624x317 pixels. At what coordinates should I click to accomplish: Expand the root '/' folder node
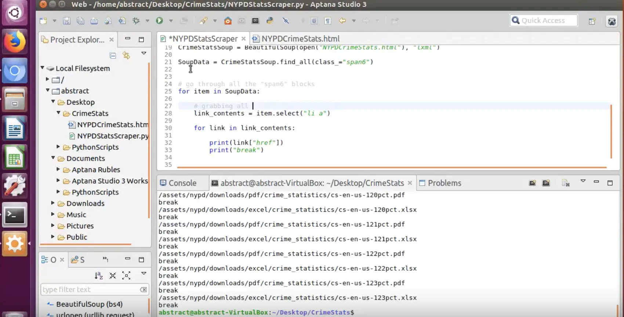click(47, 79)
